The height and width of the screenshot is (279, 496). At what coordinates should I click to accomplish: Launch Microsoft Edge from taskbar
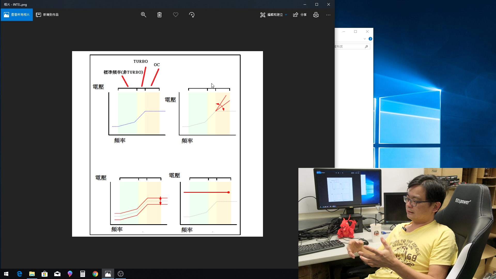[19, 274]
